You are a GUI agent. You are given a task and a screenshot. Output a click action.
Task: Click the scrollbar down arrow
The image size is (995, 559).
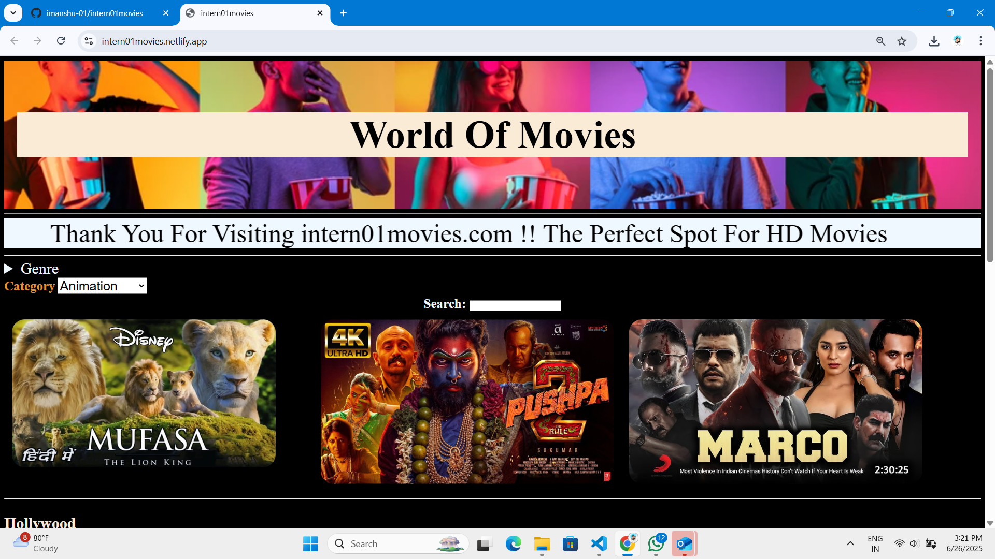click(990, 523)
